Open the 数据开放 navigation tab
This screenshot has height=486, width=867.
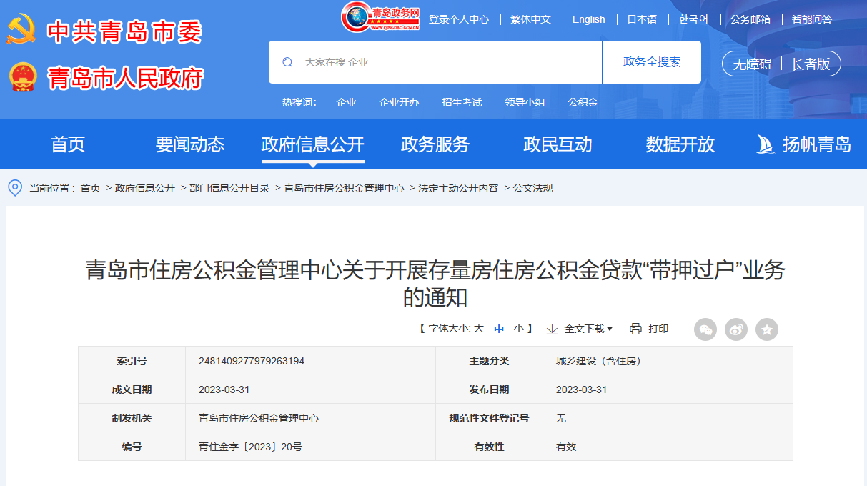(x=680, y=144)
